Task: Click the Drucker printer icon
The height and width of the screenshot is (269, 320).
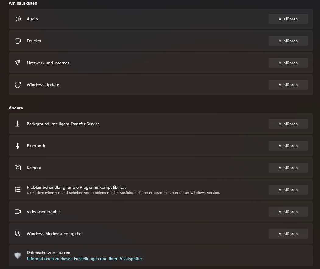Action: pos(18,41)
